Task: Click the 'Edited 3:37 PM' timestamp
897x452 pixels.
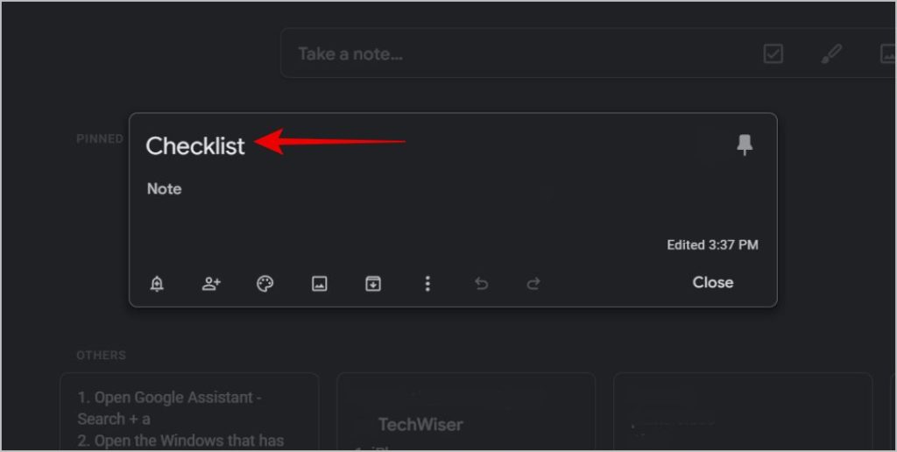Action: 712,245
